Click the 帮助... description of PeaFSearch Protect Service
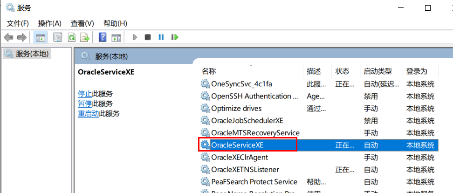Viewport: 453px width, 193px height. pyautogui.click(x=316, y=182)
